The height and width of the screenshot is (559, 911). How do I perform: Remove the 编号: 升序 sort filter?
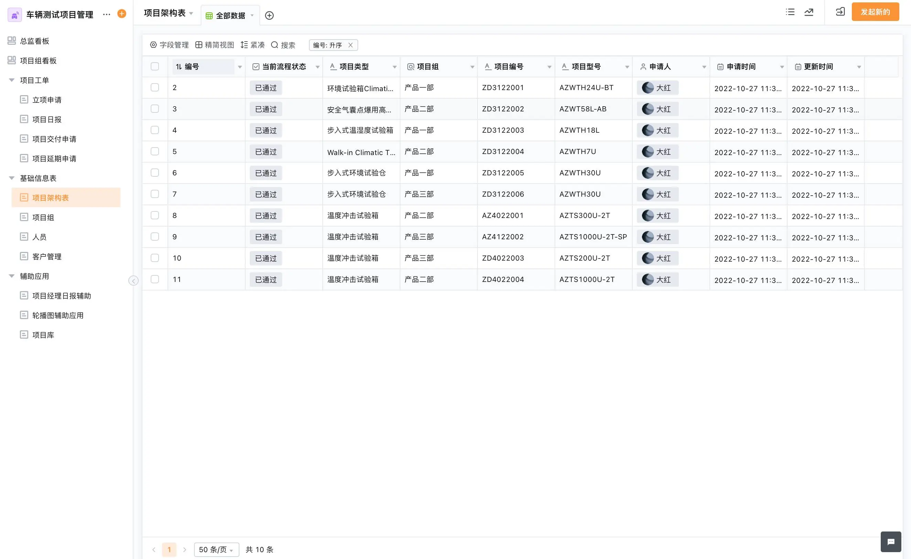click(x=350, y=45)
